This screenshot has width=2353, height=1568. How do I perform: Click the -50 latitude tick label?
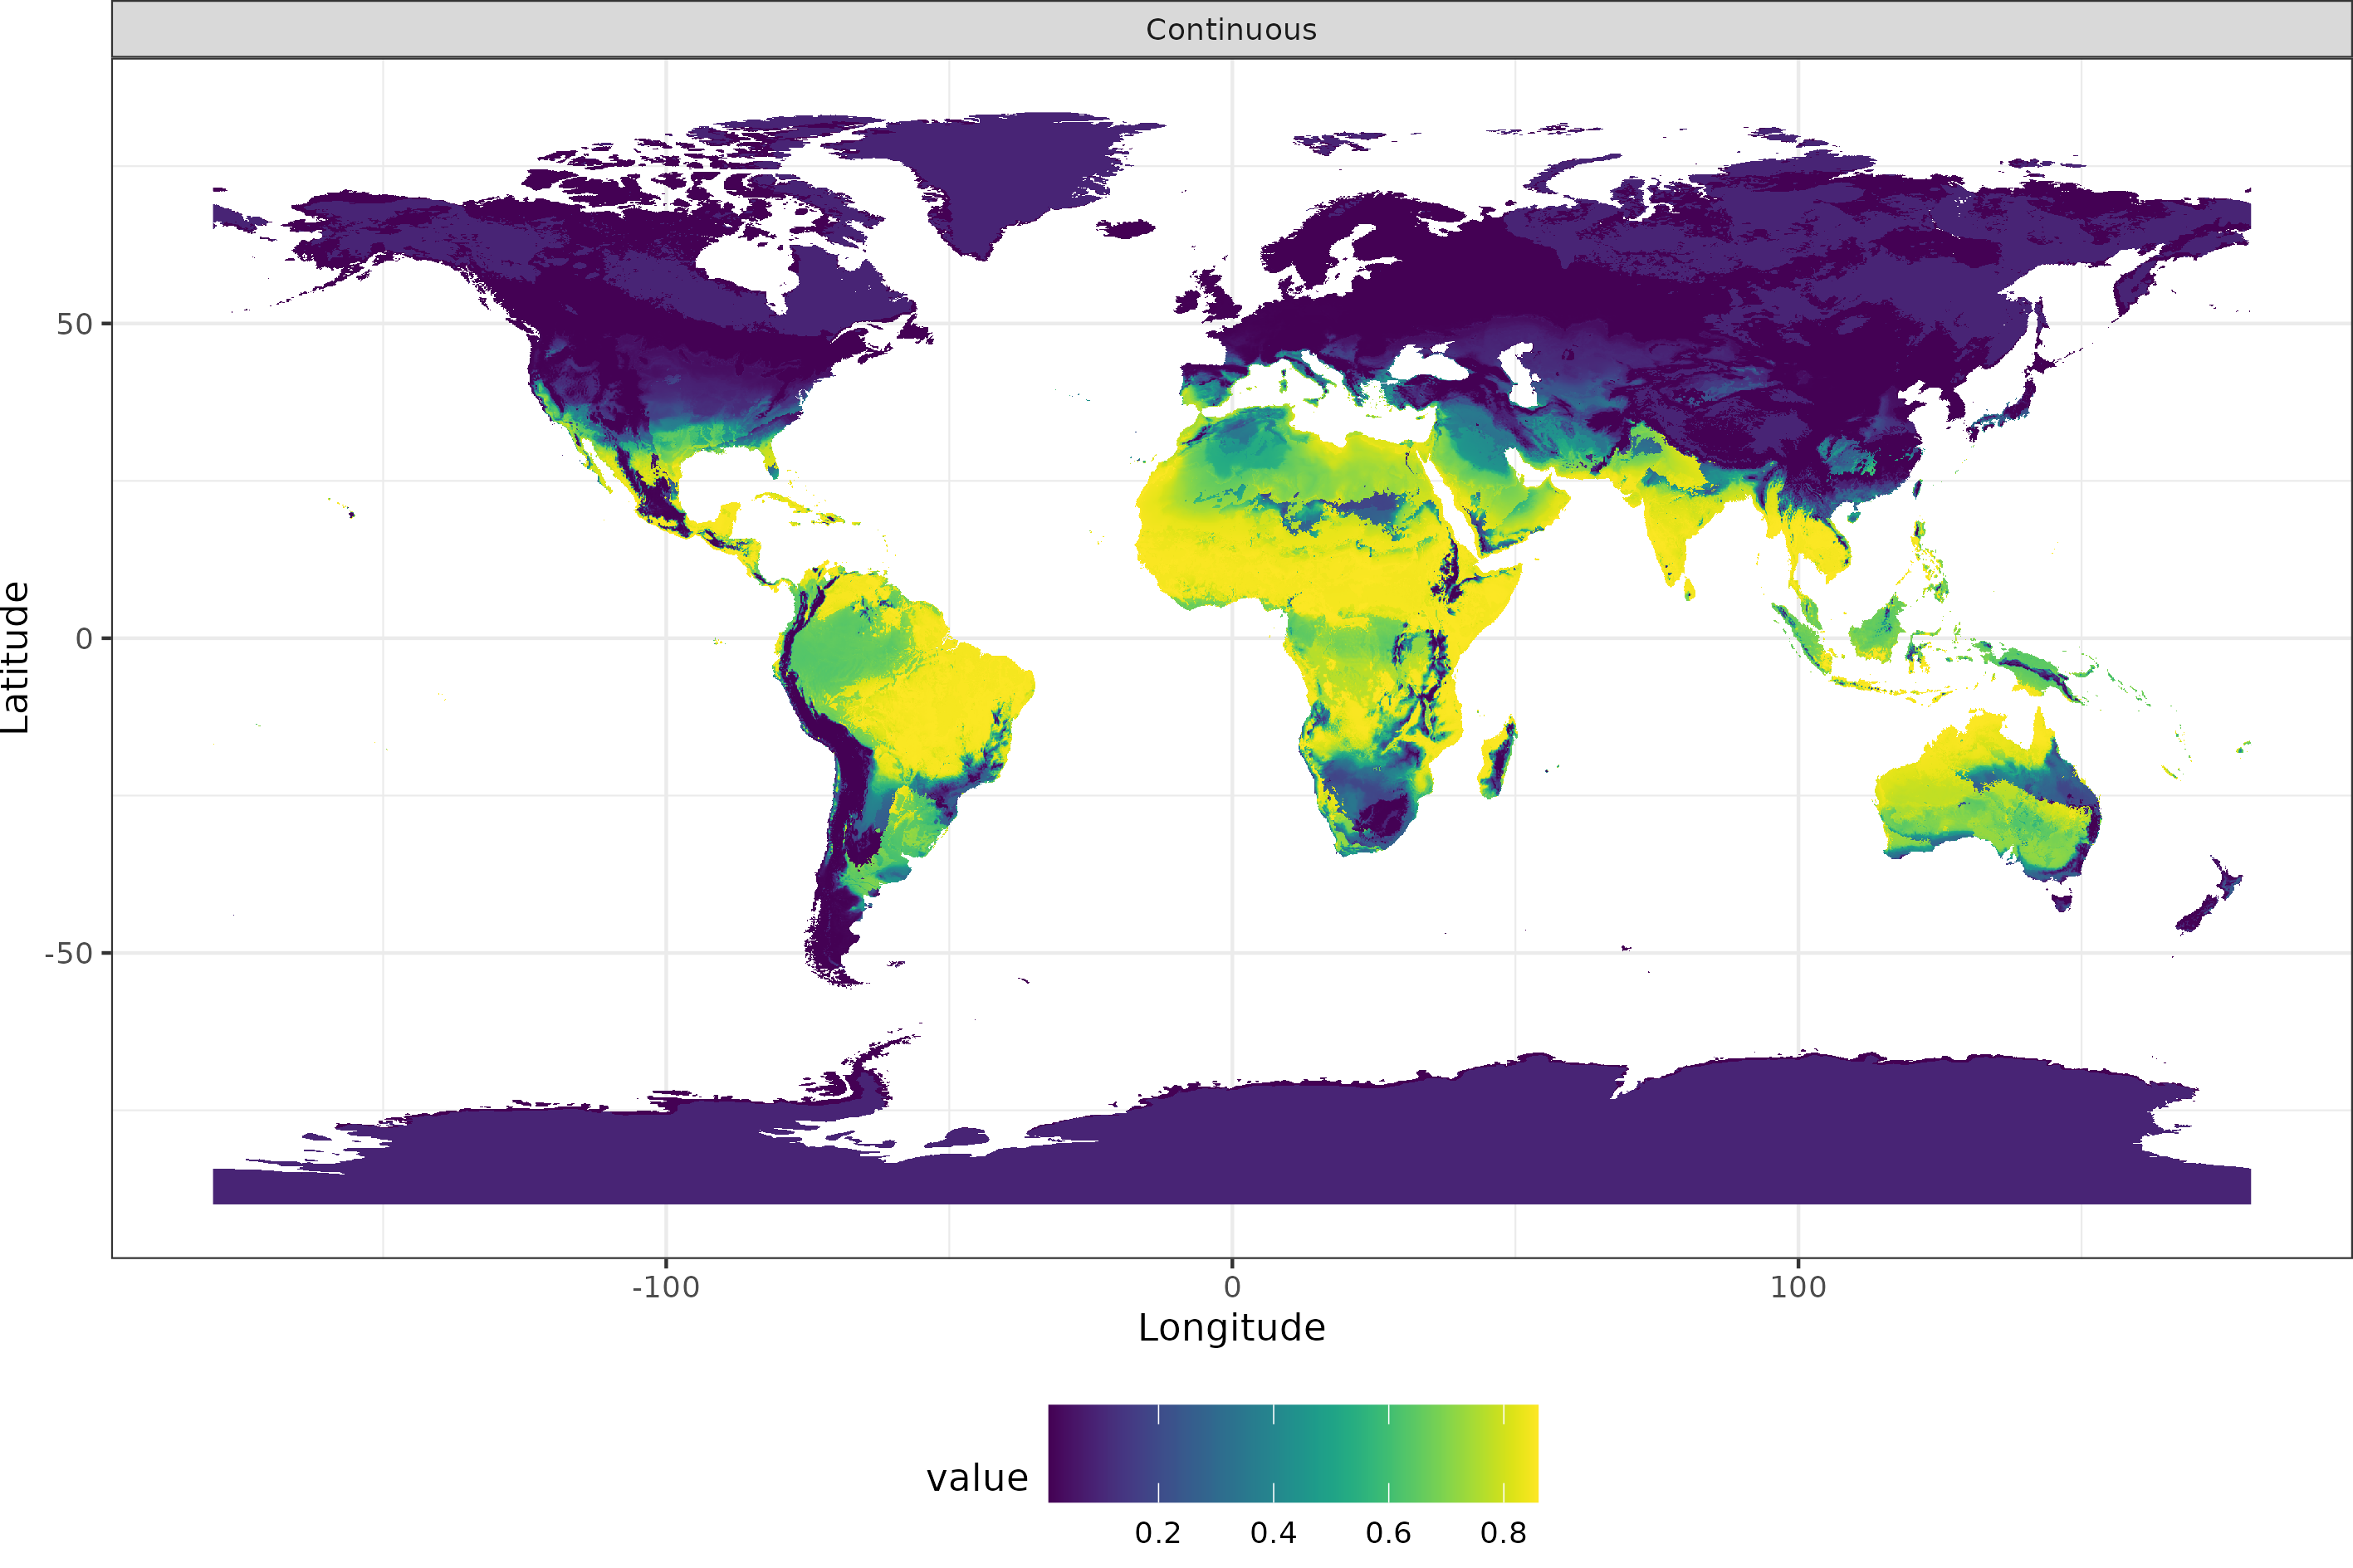tap(68, 954)
